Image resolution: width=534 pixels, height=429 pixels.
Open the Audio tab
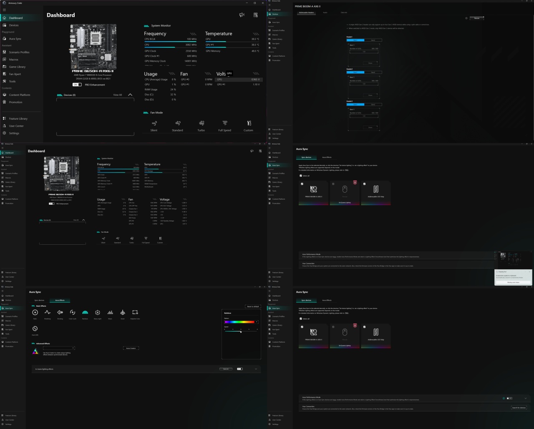(x=325, y=13)
